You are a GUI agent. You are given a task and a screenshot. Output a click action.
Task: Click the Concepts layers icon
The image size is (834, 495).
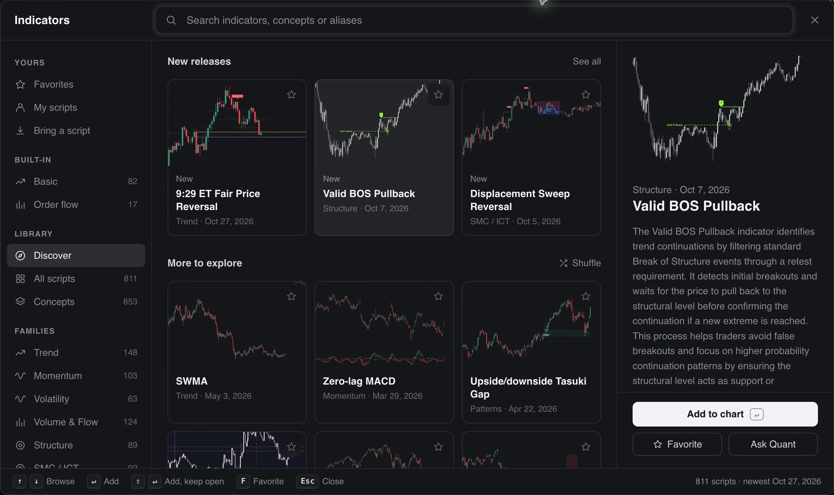20,302
